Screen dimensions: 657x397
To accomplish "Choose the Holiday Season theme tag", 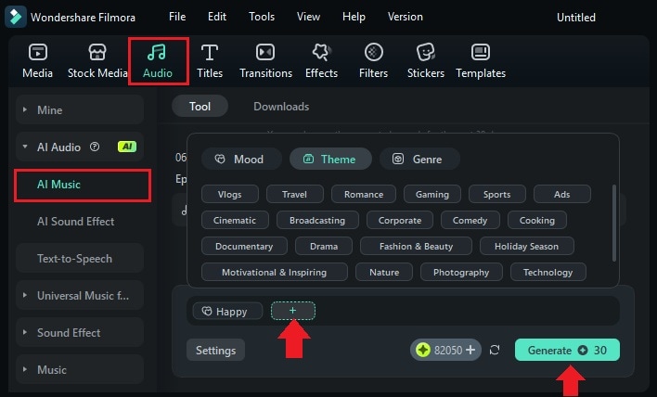I will click(527, 246).
